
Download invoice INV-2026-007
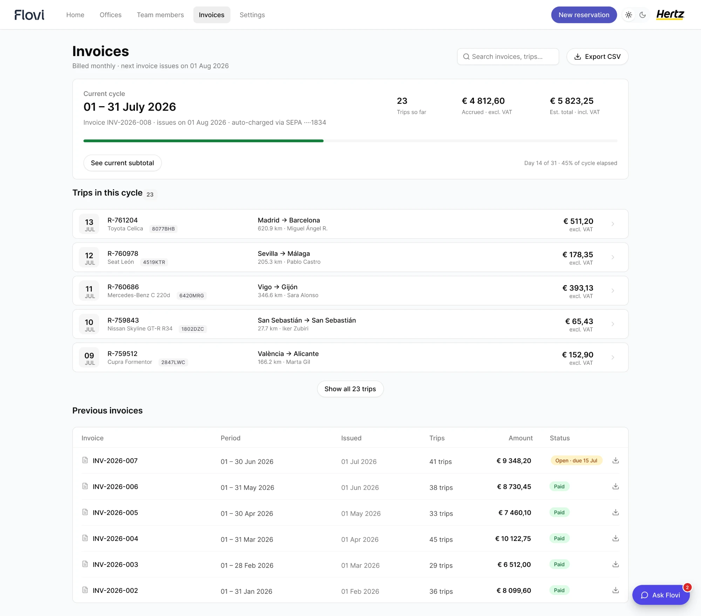(615, 460)
